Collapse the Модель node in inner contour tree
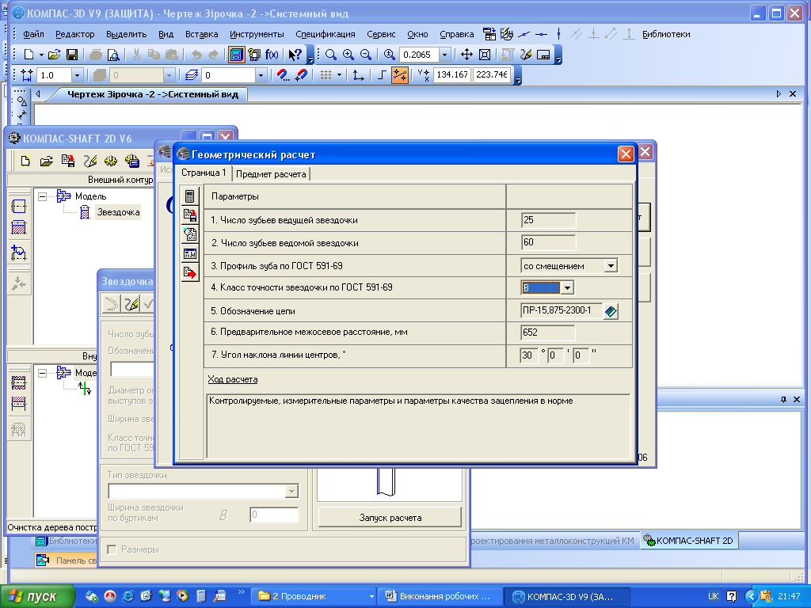 coord(43,373)
